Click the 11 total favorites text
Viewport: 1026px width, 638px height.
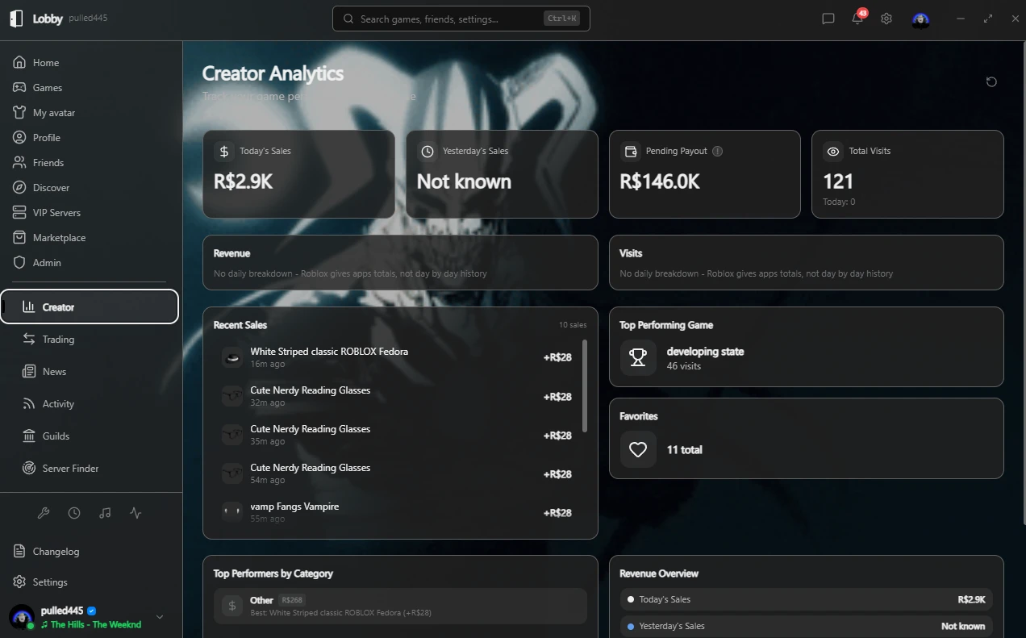tap(684, 450)
